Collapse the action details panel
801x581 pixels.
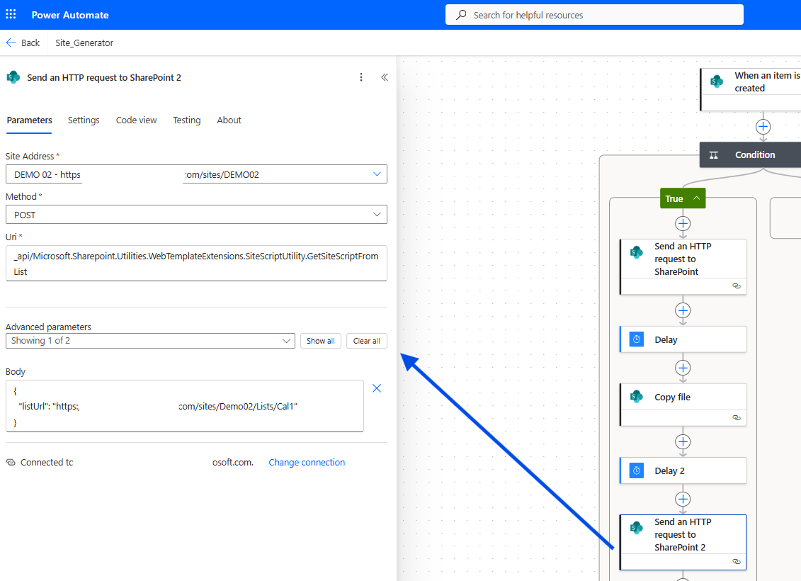[385, 77]
